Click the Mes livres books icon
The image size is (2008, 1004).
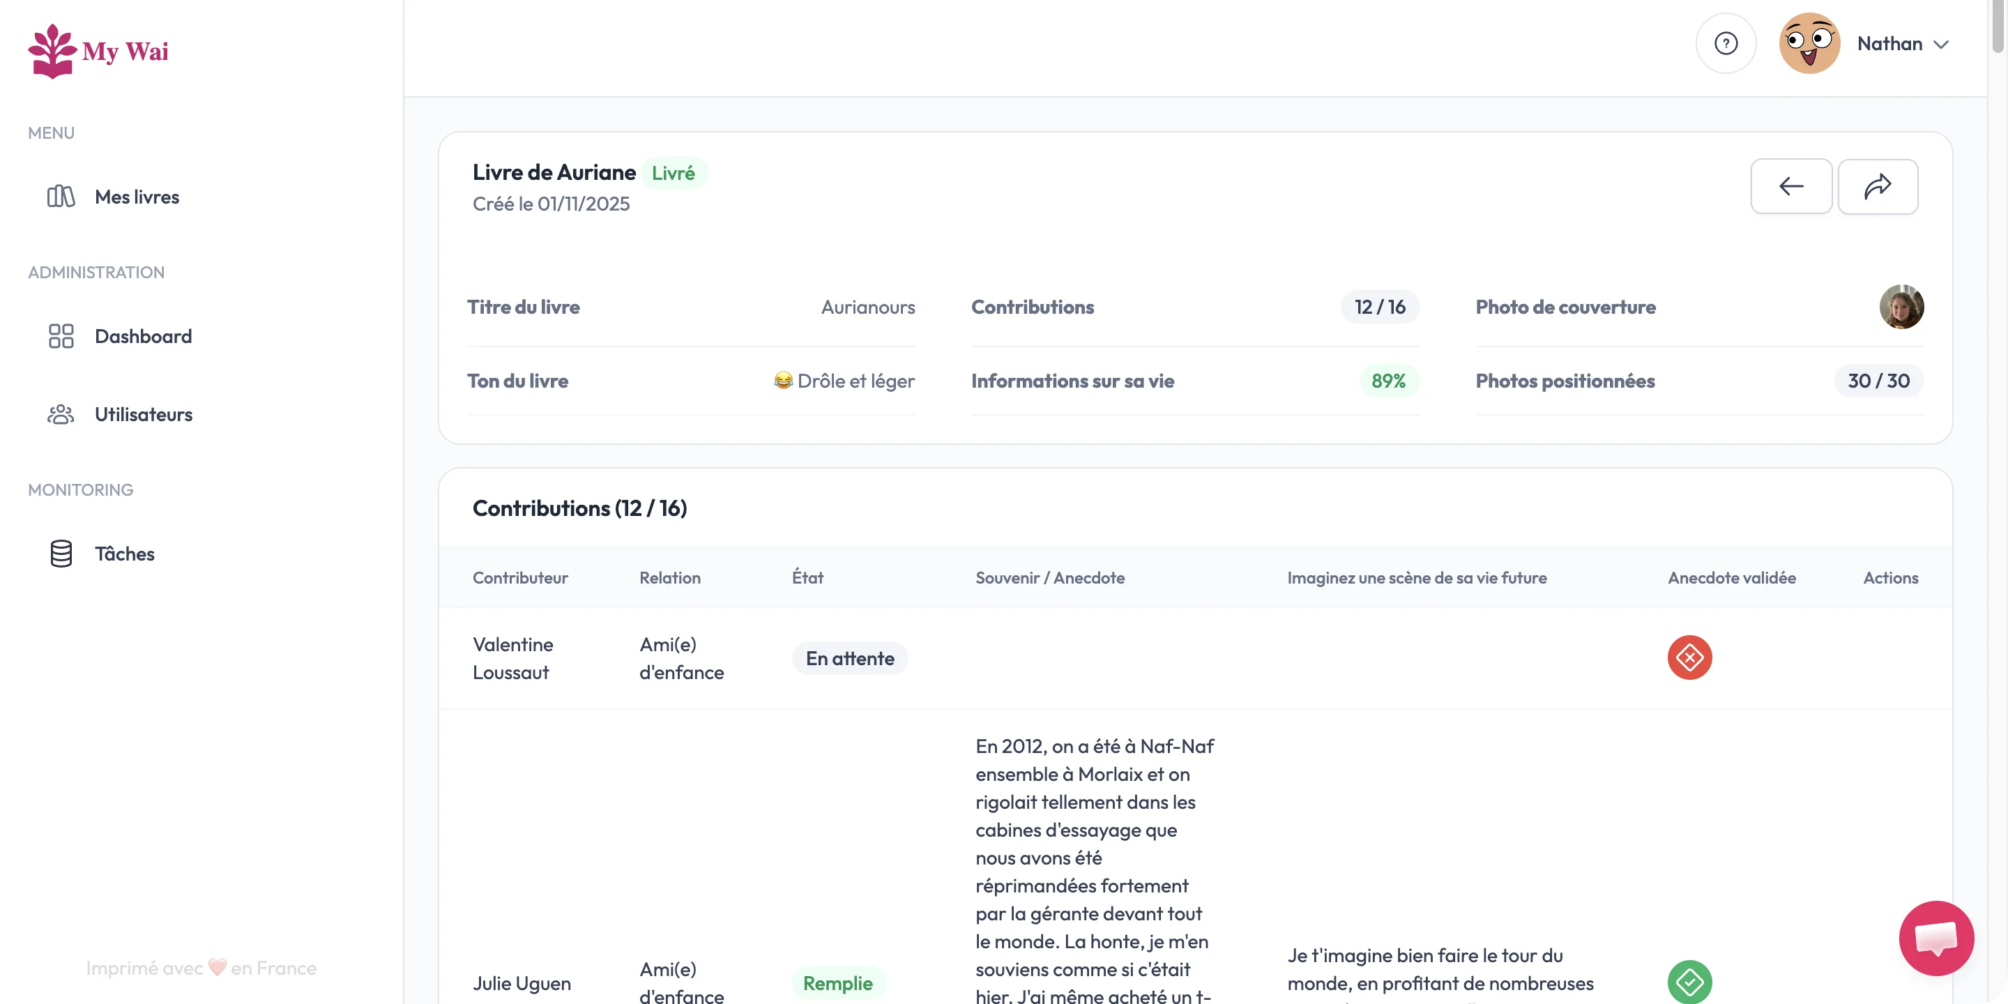coord(61,197)
